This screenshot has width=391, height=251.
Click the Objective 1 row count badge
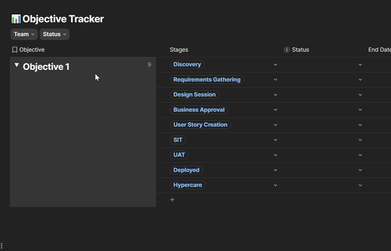coord(149,65)
